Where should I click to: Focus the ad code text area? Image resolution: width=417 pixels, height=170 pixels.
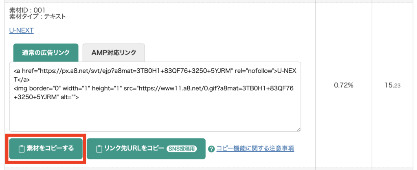pyautogui.click(x=155, y=97)
